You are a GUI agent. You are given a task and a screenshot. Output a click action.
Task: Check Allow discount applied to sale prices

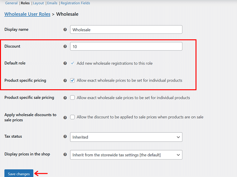pyautogui.click(x=72, y=117)
